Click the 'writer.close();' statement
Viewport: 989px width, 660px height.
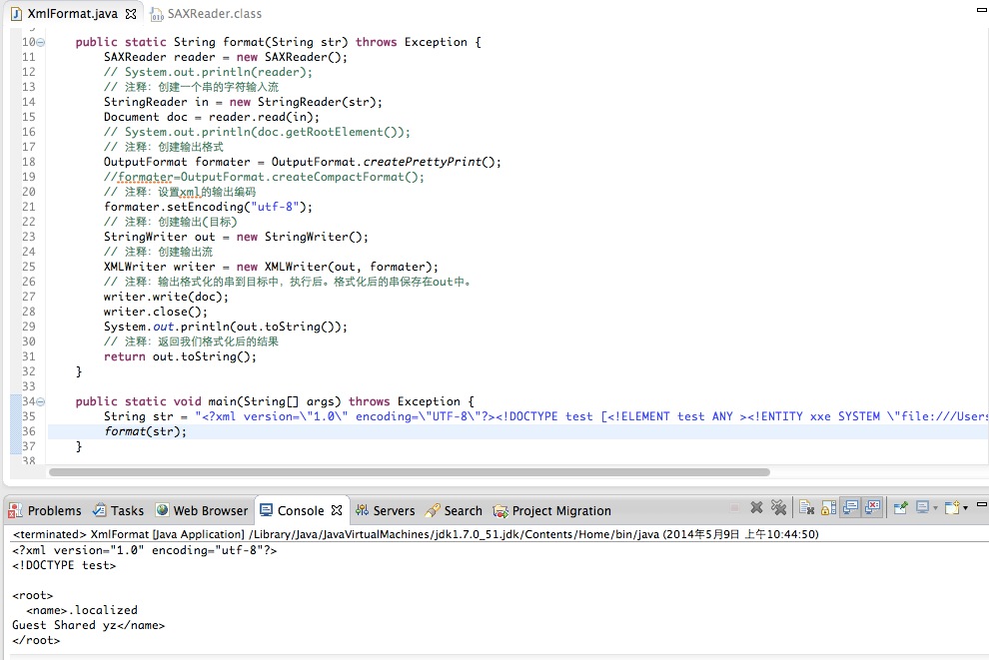click(x=155, y=313)
